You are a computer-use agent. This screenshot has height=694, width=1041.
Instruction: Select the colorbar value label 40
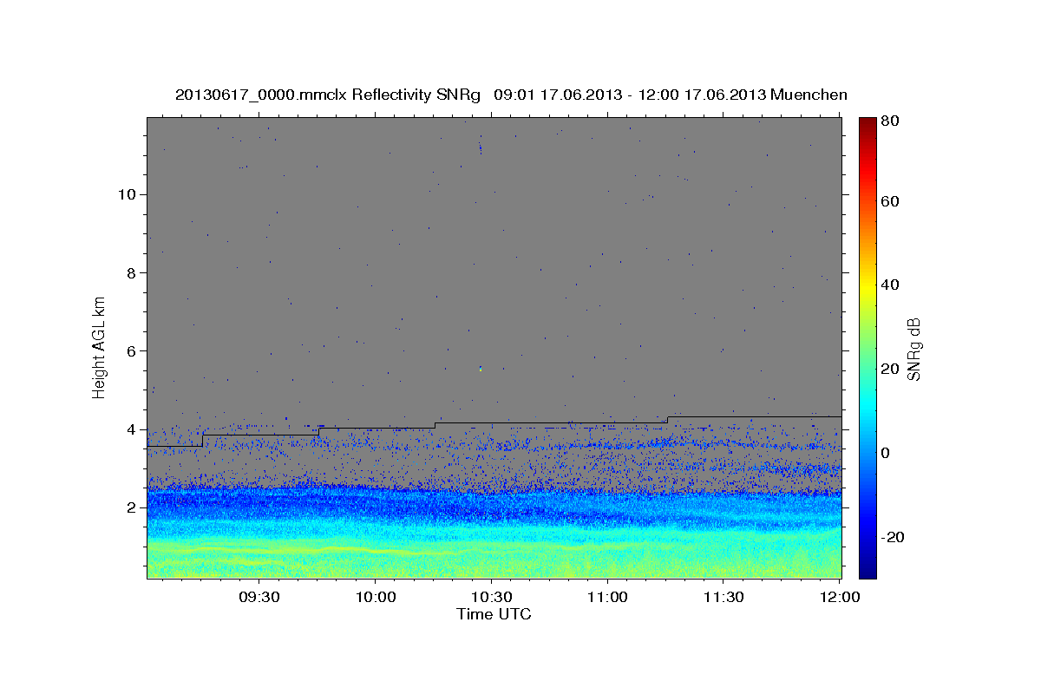[891, 285]
